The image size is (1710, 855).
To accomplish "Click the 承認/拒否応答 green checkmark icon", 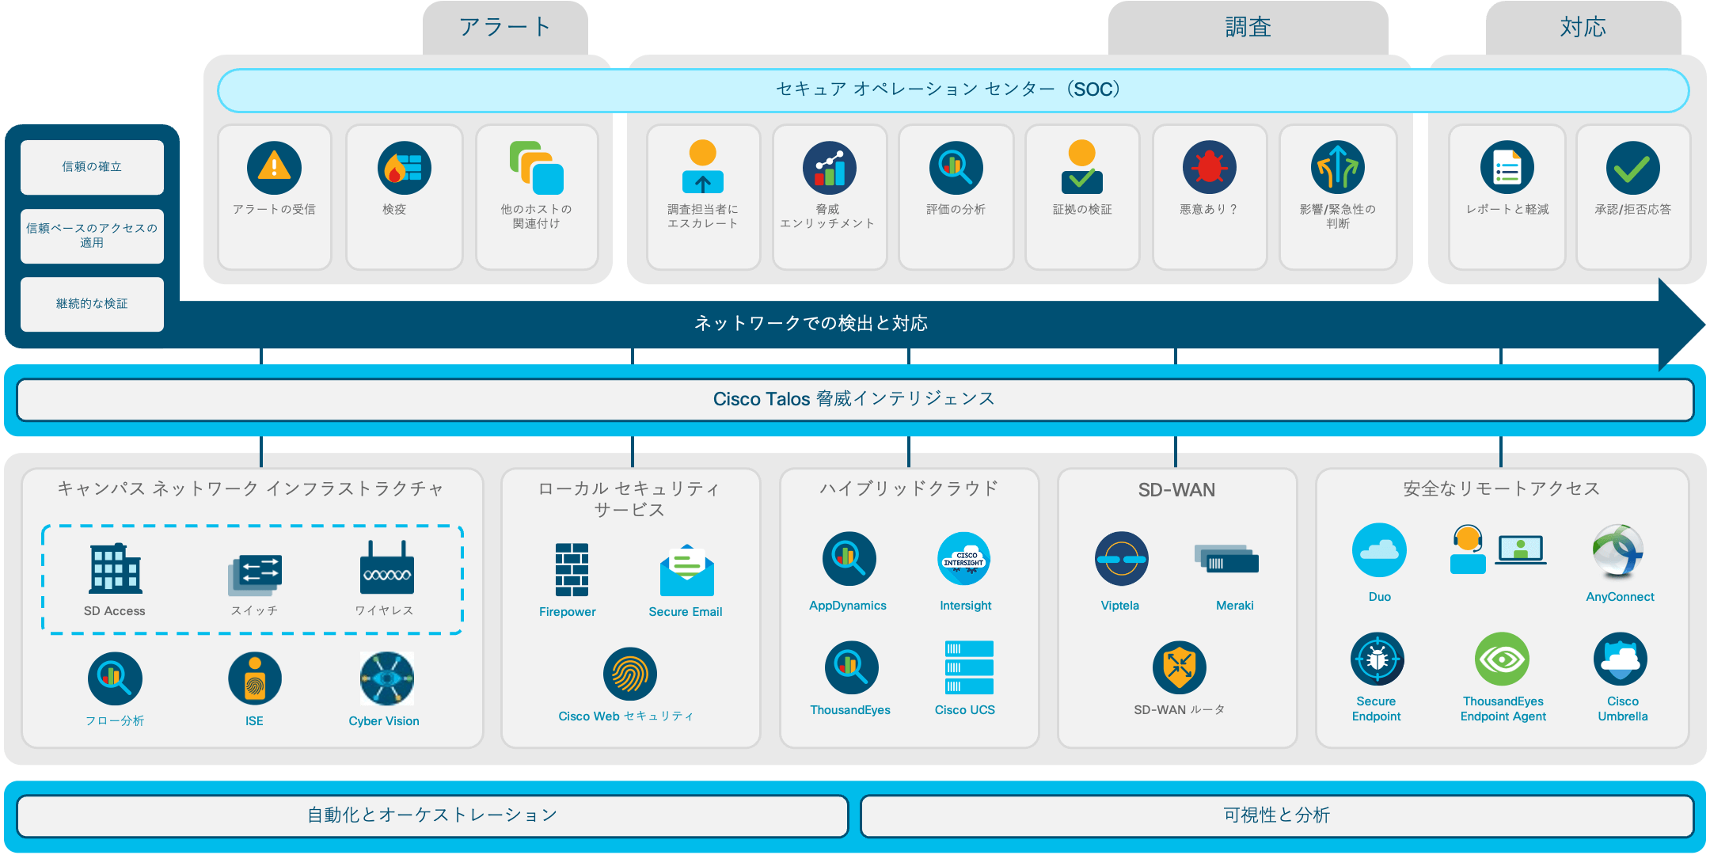I will coord(1633,168).
